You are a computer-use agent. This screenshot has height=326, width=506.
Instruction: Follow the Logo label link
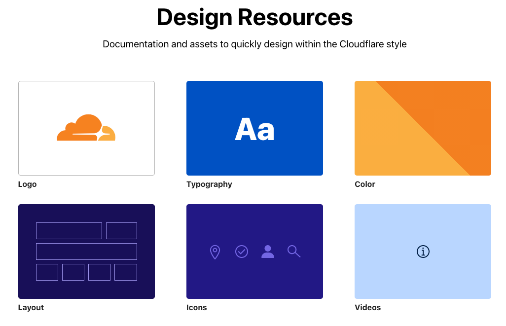28,184
